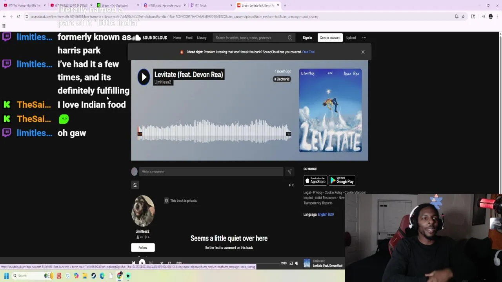Click the Sign in button
502x282 pixels.
[307, 38]
